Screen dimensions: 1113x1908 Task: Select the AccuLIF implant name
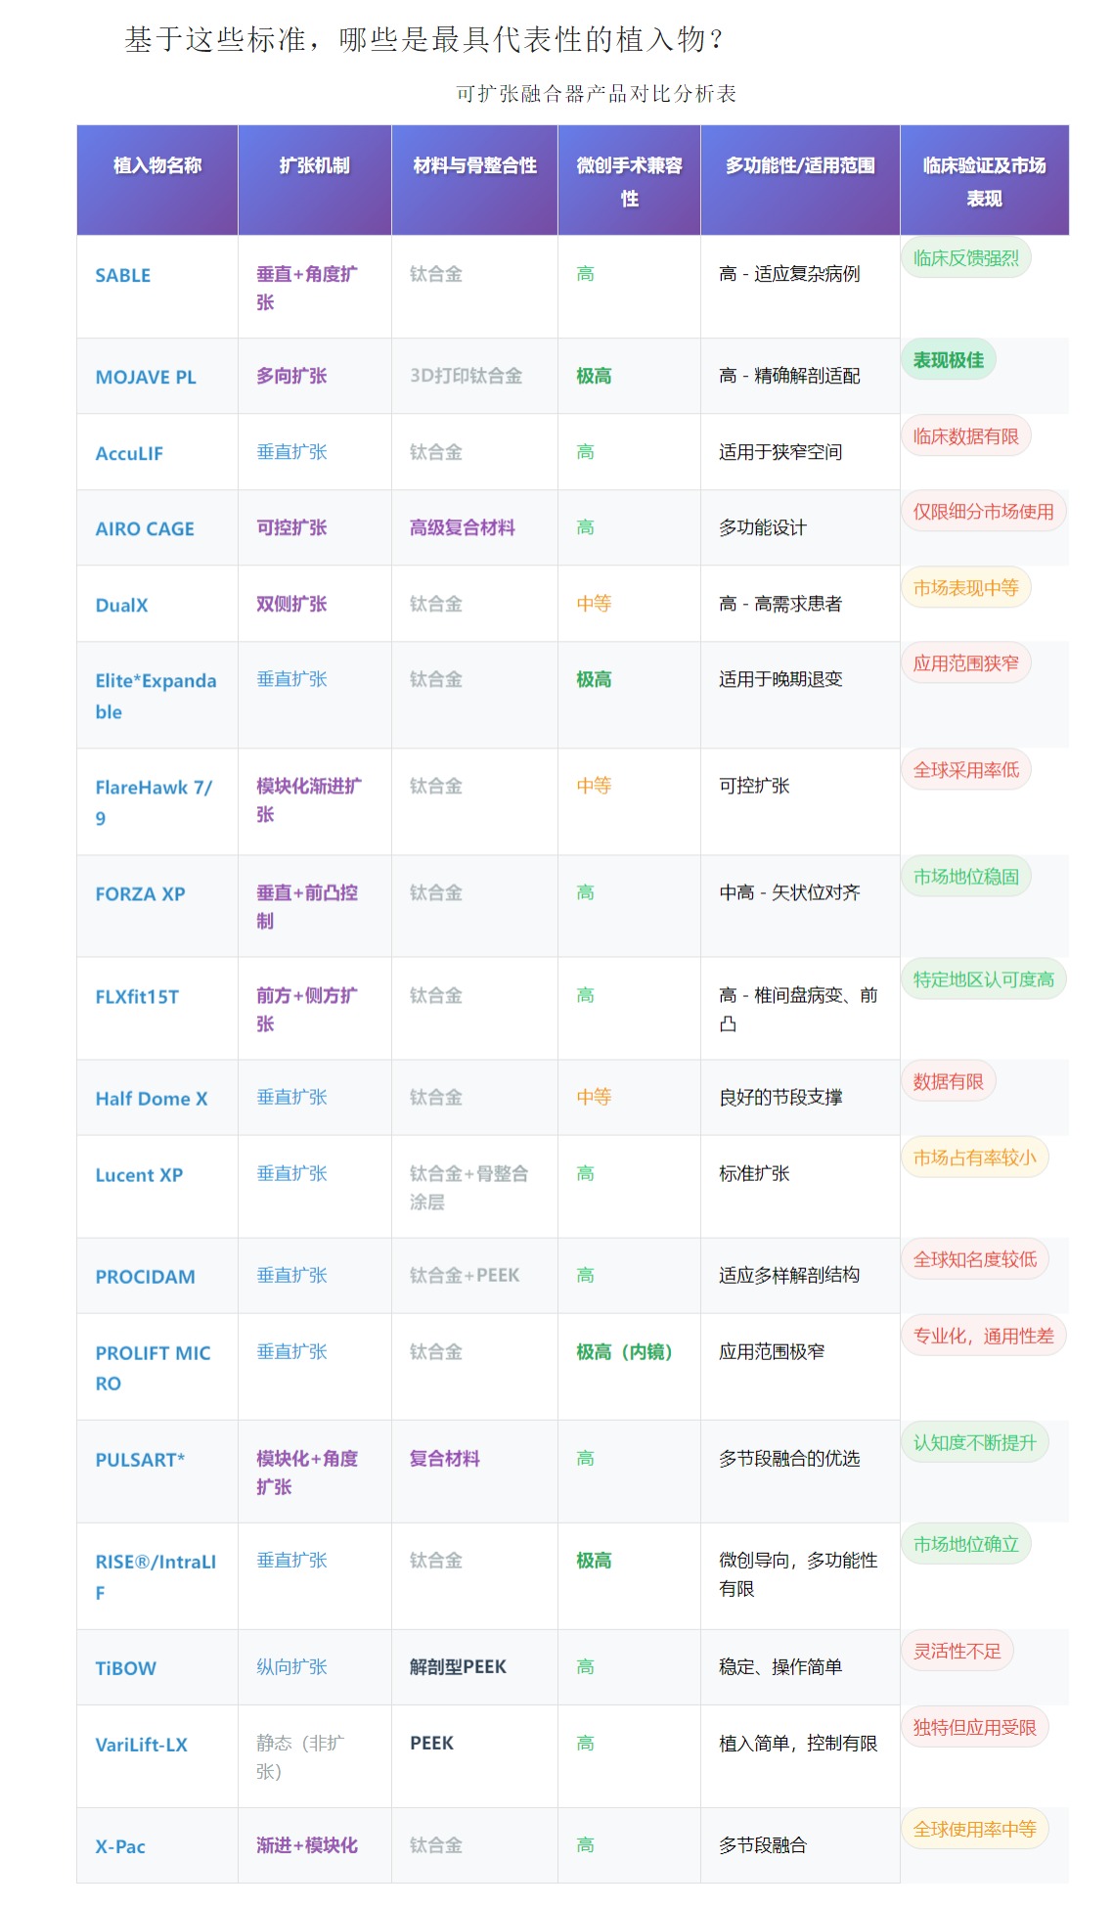click(x=129, y=454)
